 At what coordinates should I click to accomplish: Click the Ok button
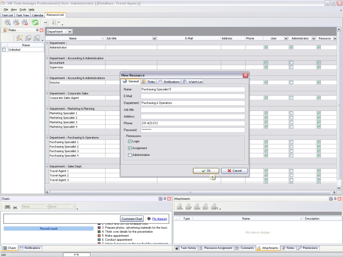point(206,170)
